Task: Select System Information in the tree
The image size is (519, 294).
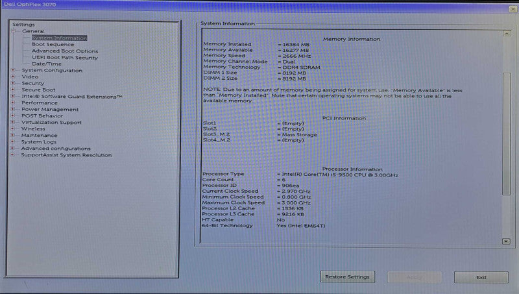Action: point(60,38)
